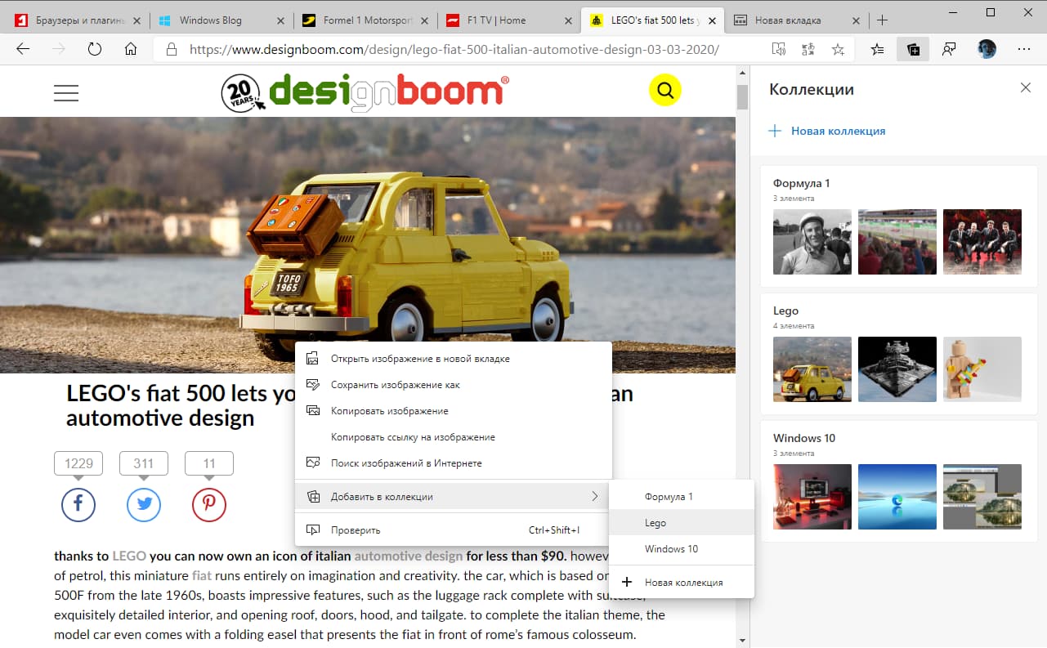Viewport: 1047px width, 648px height.
Task: Open the browser settings '...' menu
Action: tap(1023, 49)
